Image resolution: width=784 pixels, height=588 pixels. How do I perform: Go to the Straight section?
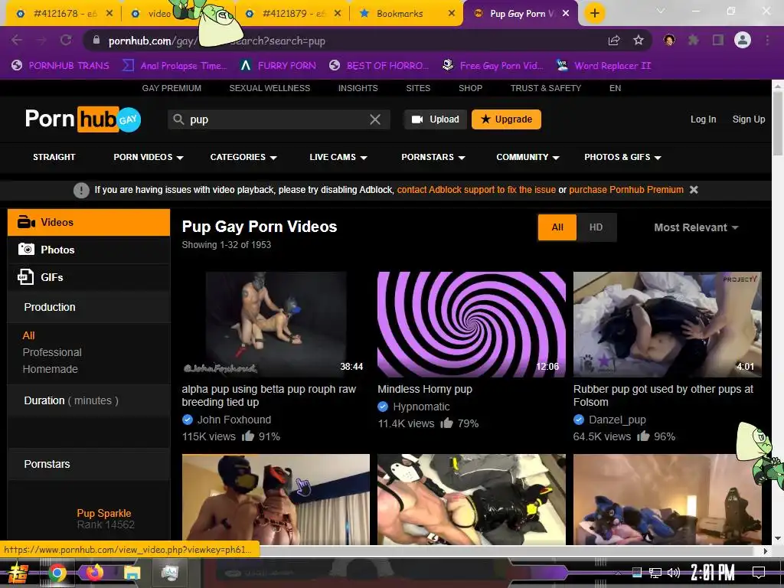tap(54, 157)
